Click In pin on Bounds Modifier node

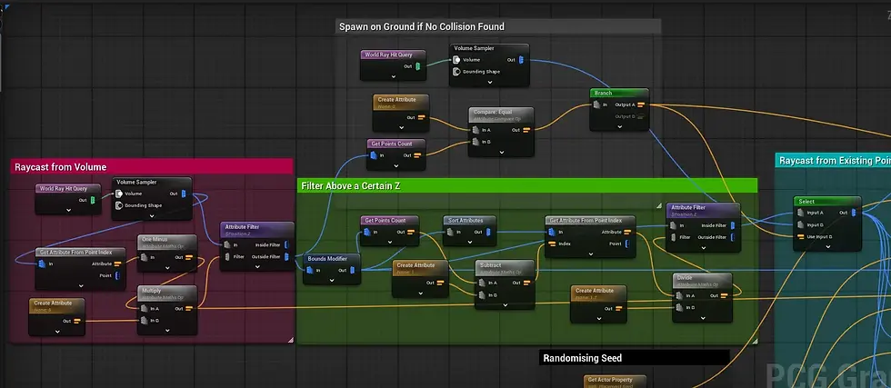pyautogui.click(x=310, y=271)
